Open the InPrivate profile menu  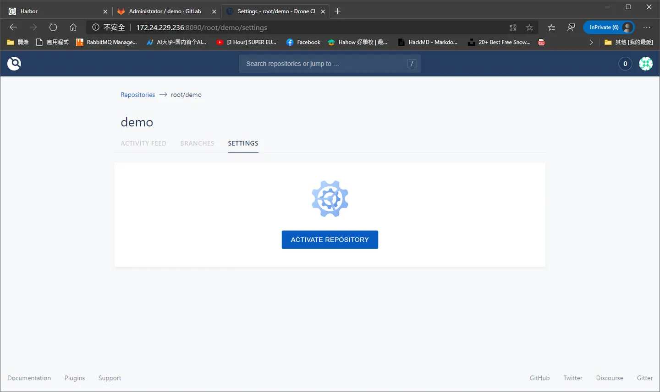tap(609, 27)
